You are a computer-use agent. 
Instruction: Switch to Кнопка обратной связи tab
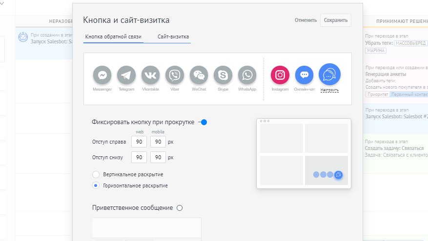pos(113,37)
